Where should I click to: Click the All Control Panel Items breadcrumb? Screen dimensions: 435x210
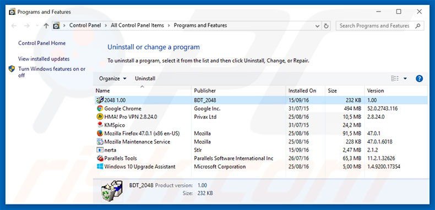[137, 25]
